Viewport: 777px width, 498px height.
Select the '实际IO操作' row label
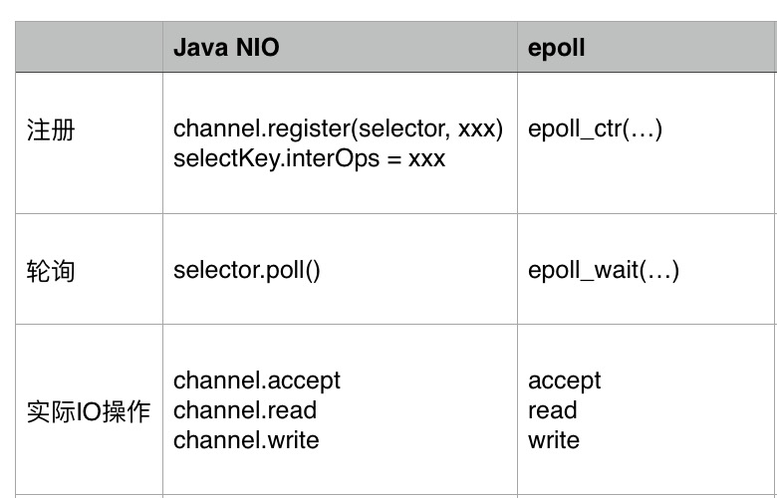[88, 410]
